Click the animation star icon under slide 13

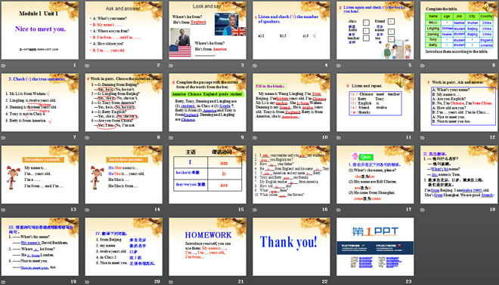tap(4, 210)
